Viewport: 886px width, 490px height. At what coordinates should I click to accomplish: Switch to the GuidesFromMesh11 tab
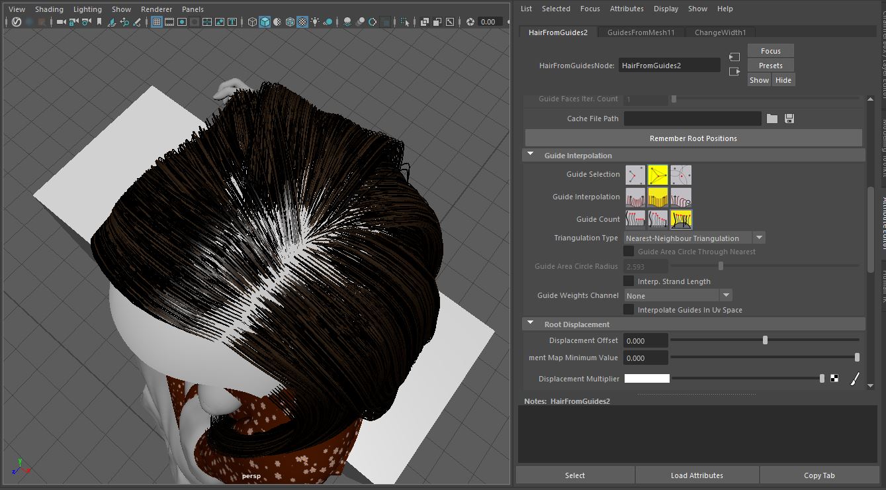tap(641, 32)
